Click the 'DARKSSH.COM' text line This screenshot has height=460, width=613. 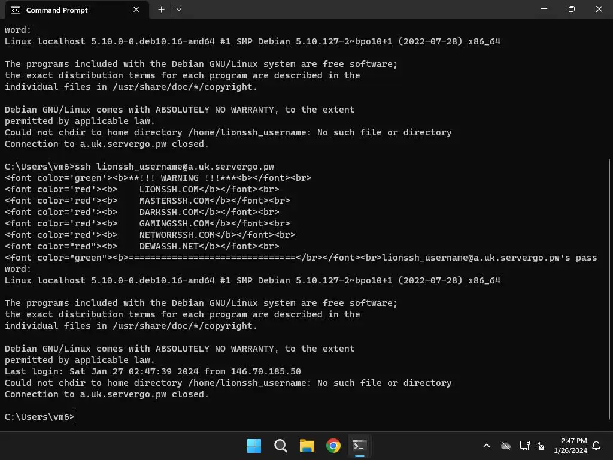[142, 212]
